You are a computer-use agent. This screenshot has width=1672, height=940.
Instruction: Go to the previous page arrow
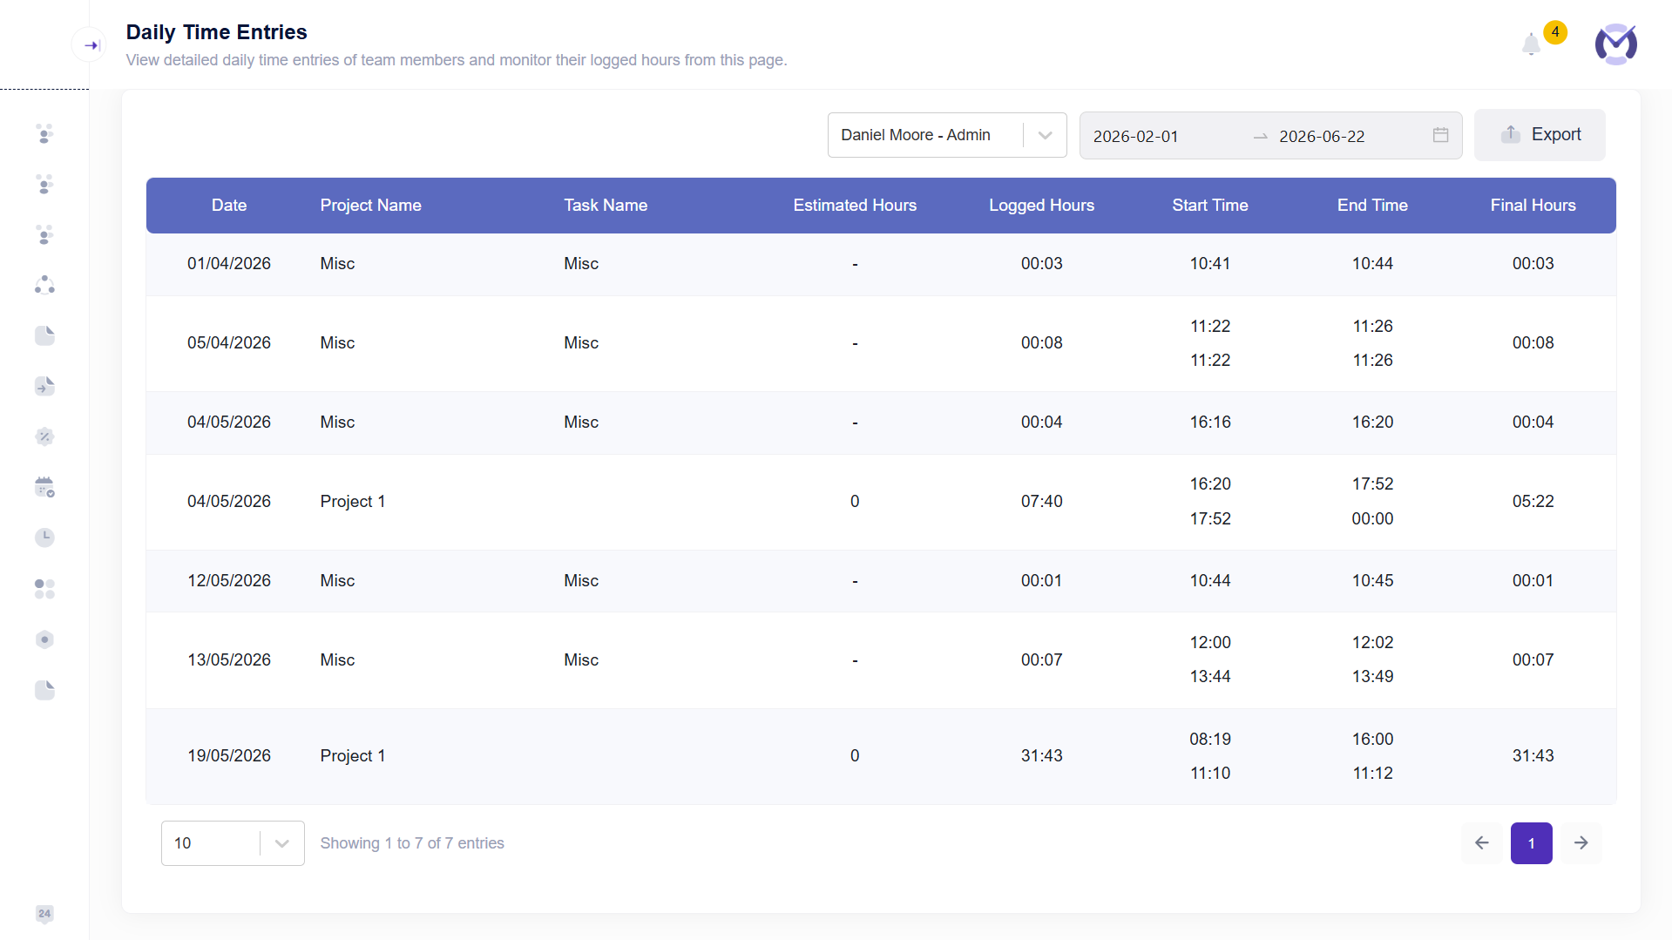pos(1482,843)
